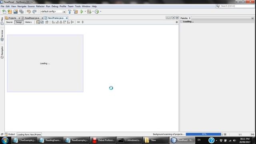Select the NewJFrame.java tab
The height and width of the screenshot is (144, 256).
(x=56, y=18)
